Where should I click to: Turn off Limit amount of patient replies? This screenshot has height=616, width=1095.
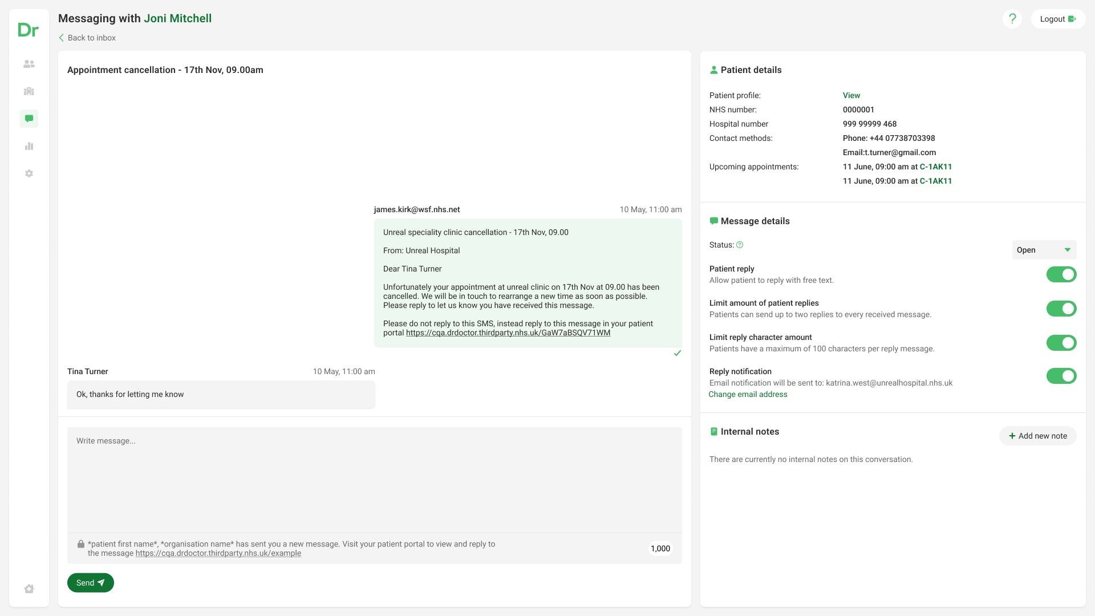1061,309
